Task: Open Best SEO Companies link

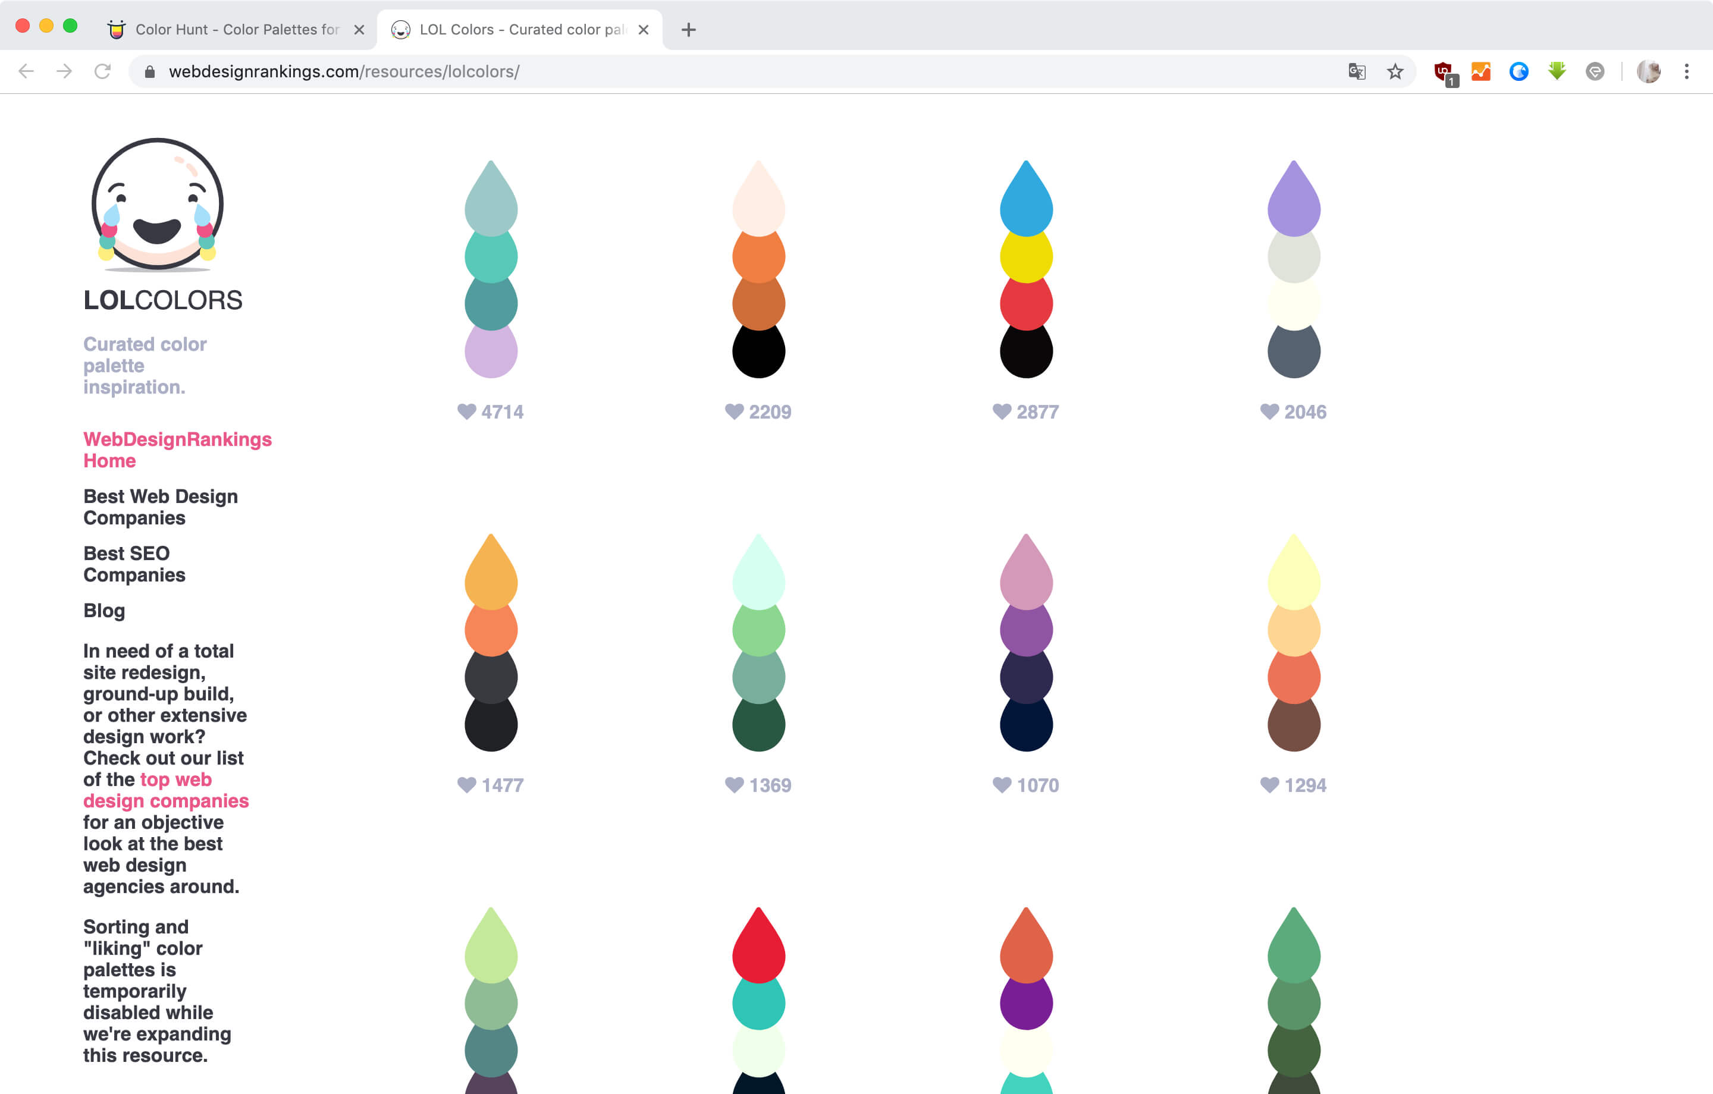Action: tap(134, 564)
